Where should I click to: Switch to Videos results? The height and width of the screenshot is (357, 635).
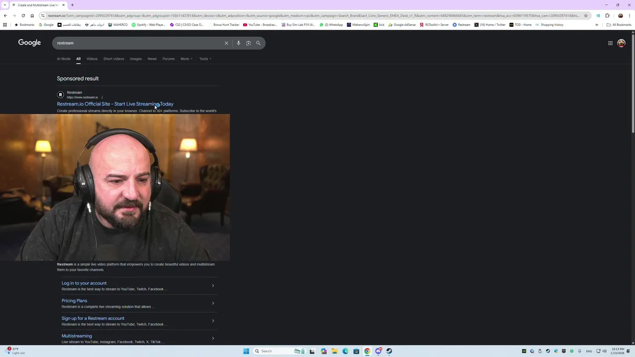92,59
